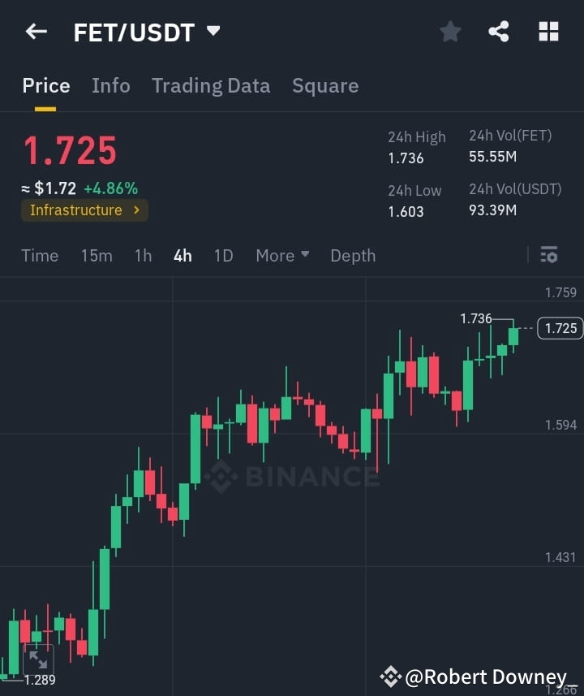The height and width of the screenshot is (696, 584).
Task: Enable the 1h timeframe view
Action: [143, 255]
